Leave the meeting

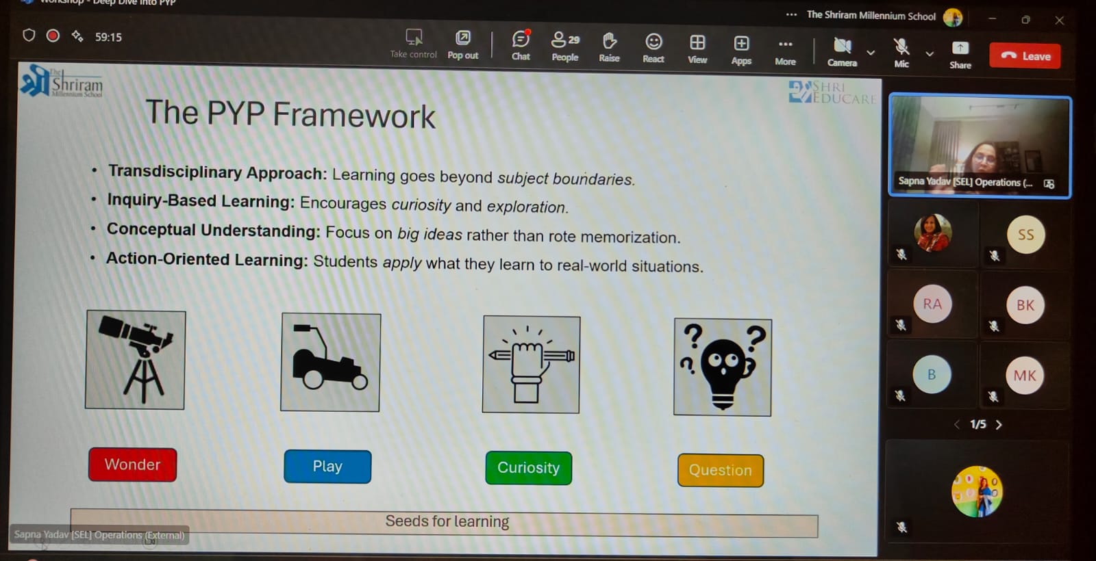coord(1025,56)
